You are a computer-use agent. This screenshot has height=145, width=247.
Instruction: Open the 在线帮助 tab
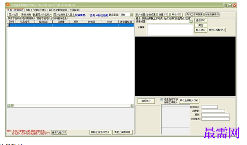click(74, 10)
